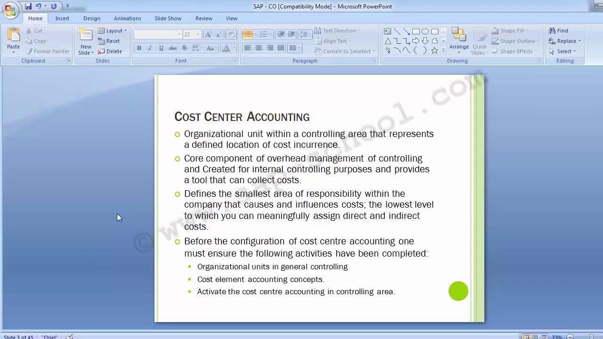Screen dimensions: 603x339
Task: Click the Redo icon
Action: [x=54, y=6]
